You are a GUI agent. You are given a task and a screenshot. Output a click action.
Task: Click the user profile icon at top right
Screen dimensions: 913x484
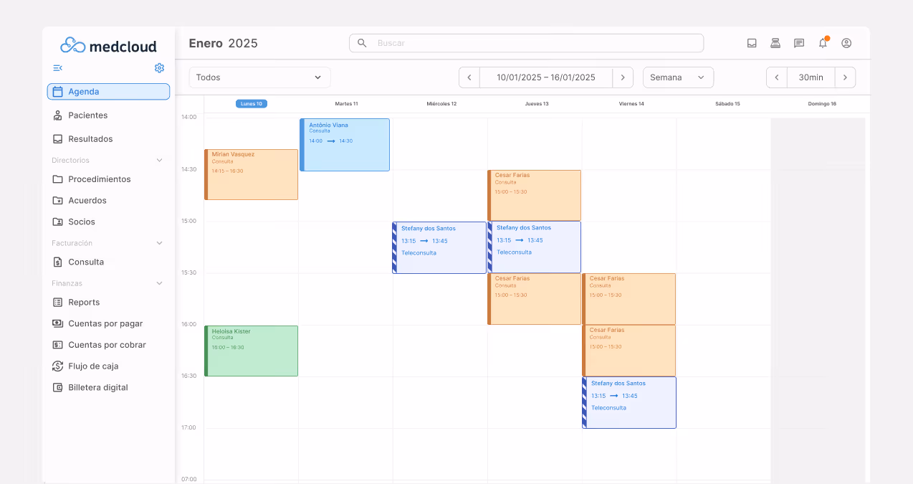point(846,43)
